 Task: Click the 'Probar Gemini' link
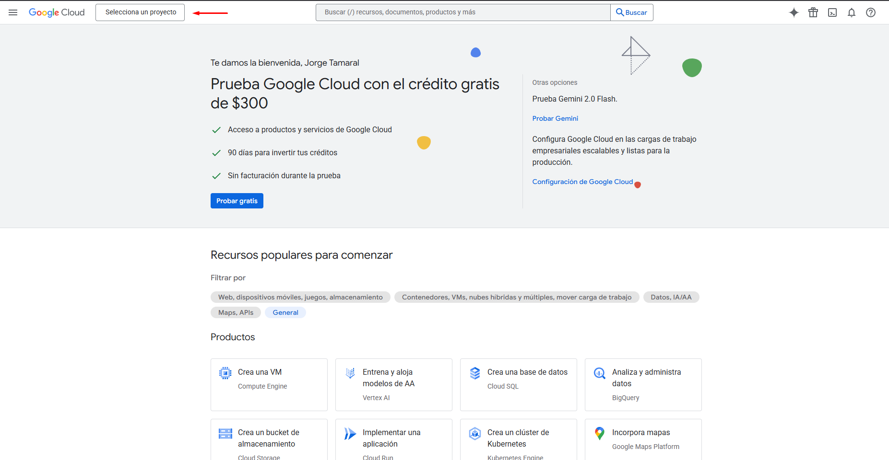pos(555,118)
